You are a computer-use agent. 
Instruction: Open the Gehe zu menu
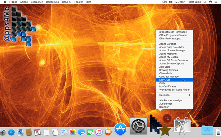67,2
